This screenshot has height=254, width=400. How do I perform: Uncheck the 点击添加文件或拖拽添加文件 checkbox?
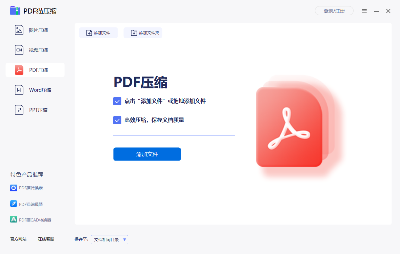pos(117,101)
